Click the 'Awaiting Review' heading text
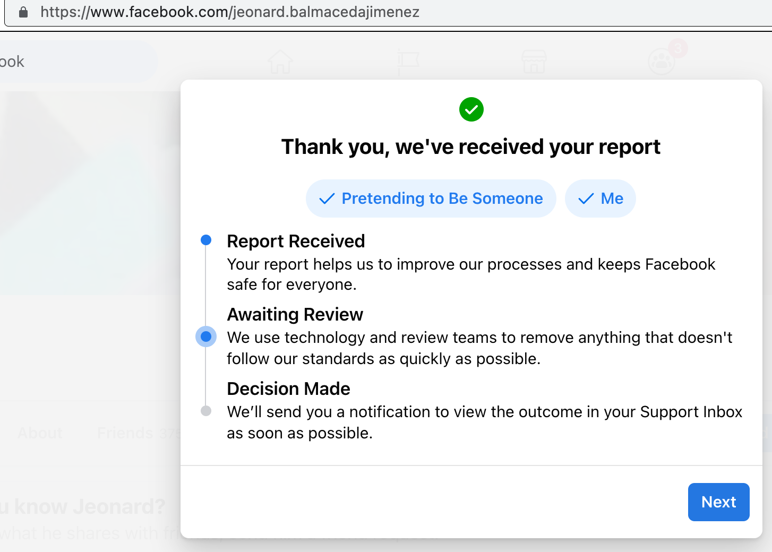Viewport: 772px width, 552px height. (295, 315)
